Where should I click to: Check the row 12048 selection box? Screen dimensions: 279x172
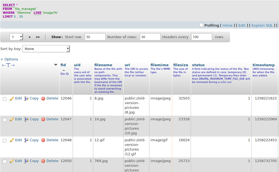coord(4,140)
